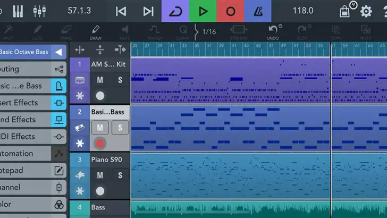Click the synth keyboard icon on track 2
The width and height of the screenshot is (387, 218).
tap(80, 128)
